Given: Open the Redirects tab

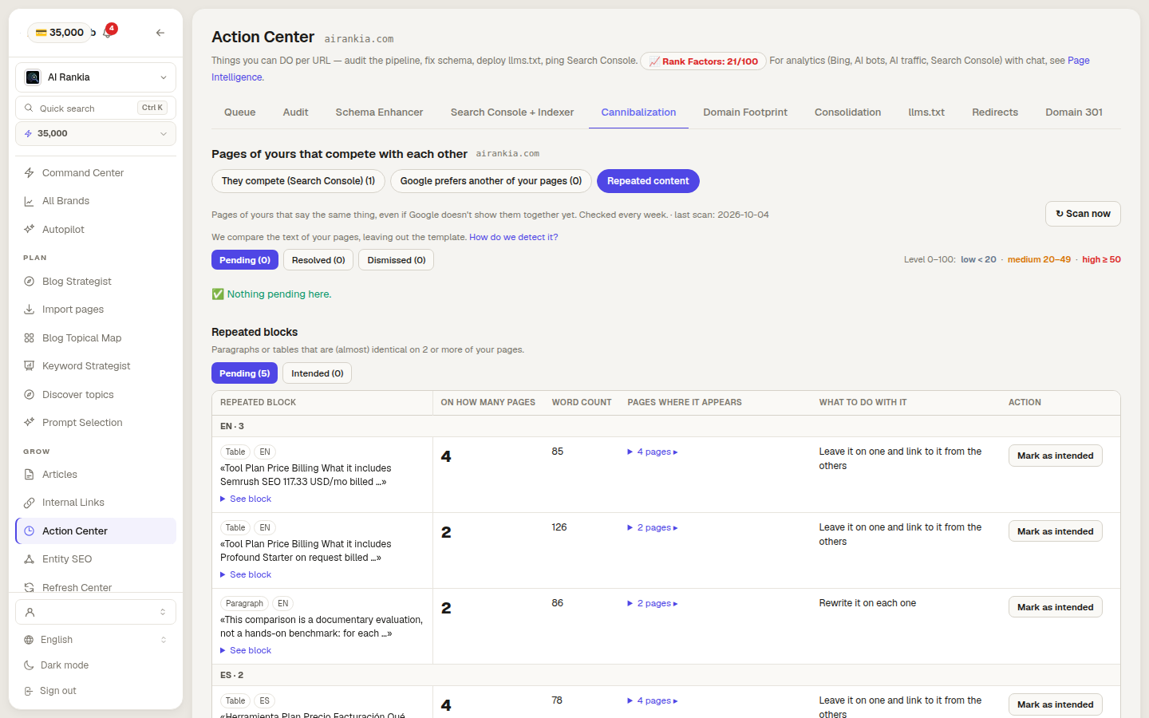Looking at the screenshot, I should (995, 112).
